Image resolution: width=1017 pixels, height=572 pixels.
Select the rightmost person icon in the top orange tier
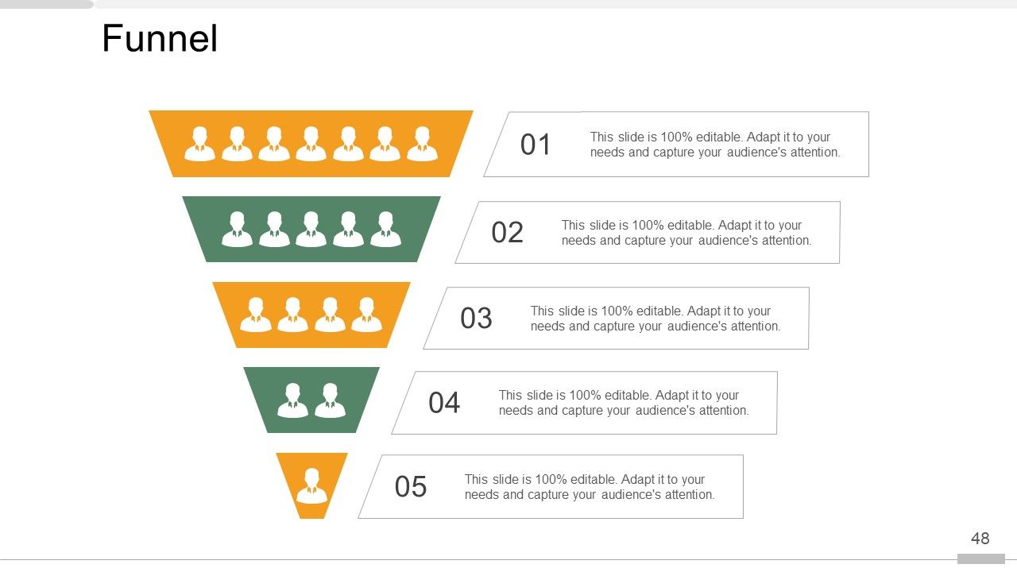[422, 145]
